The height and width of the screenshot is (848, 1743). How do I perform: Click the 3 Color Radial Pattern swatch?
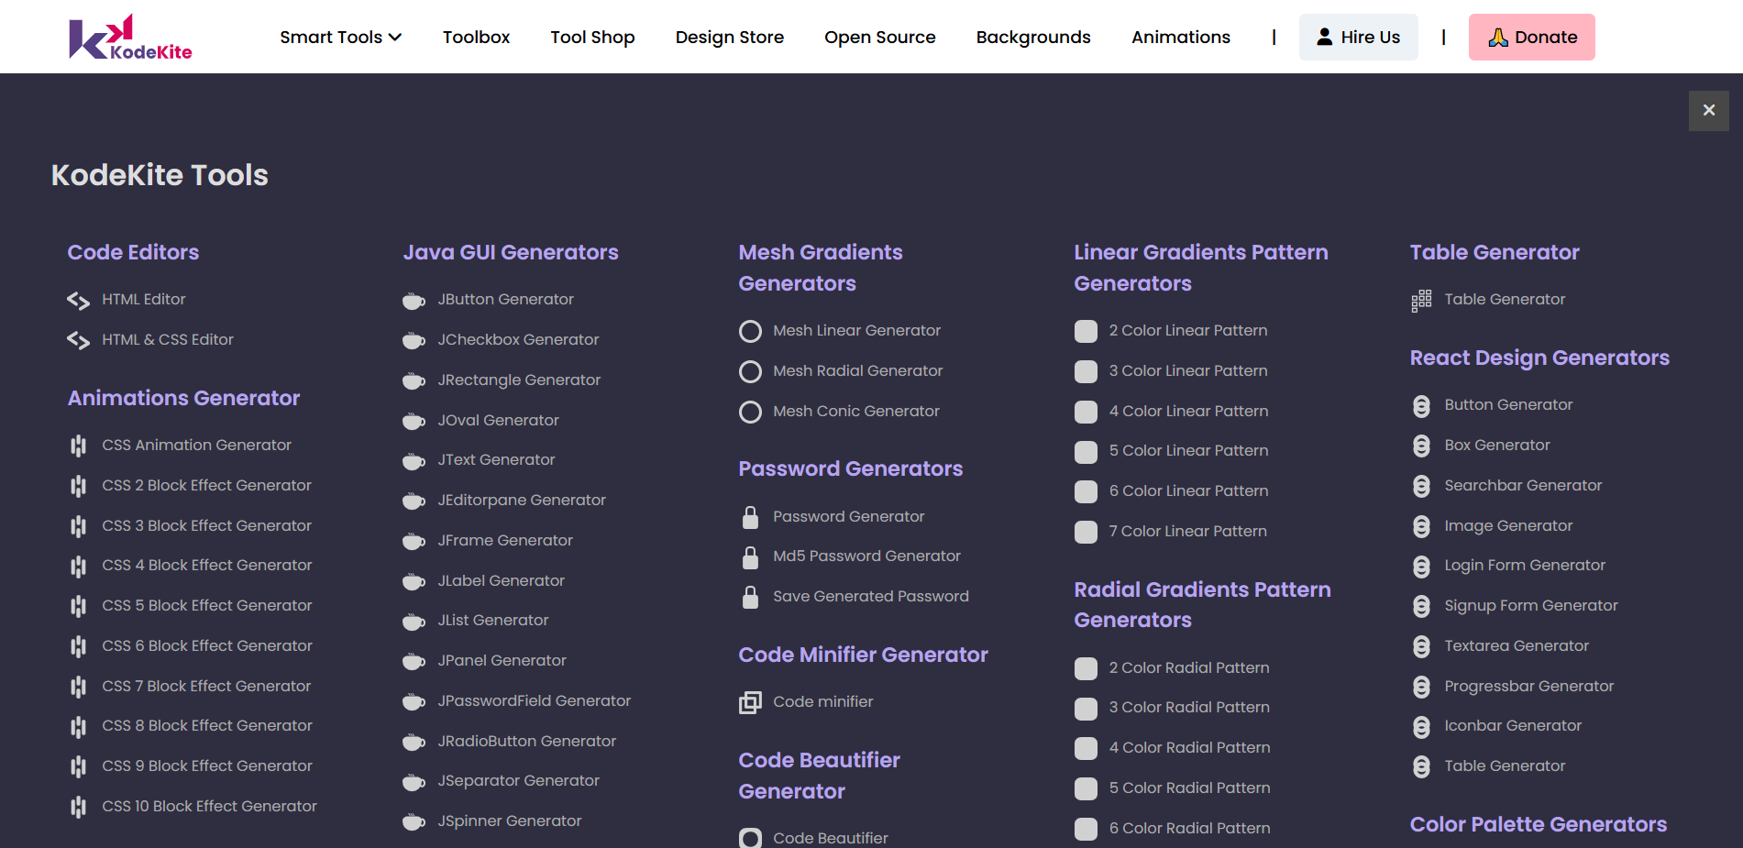click(1086, 709)
